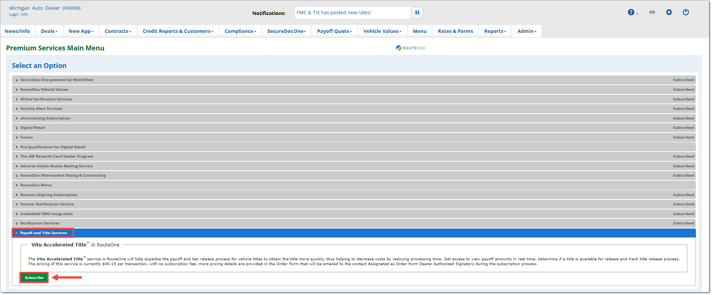Expand Embedded DMS Integration row

pos(354,214)
